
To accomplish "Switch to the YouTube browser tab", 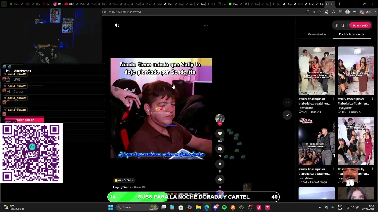I will tap(69, 4).
